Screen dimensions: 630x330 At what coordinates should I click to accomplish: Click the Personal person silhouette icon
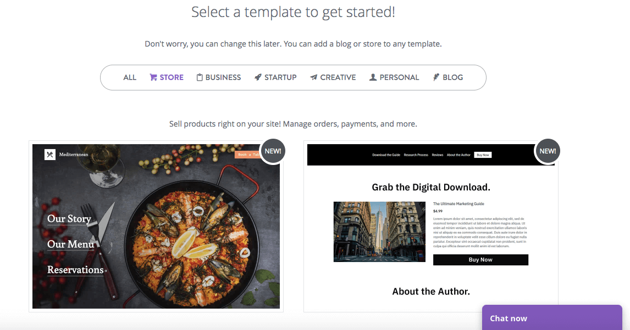(373, 77)
